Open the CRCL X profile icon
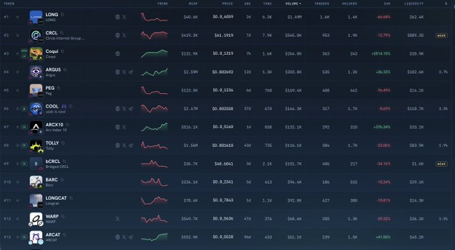 pos(124,35)
